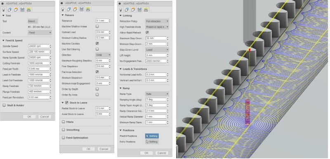Enable the Smoothing checkbox
Screen dimensions: 330x159
coord(64,130)
